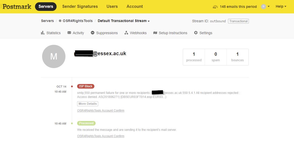
Task: Open the user avatar dropdown
Action: pyautogui.click(x=265, y=7)
